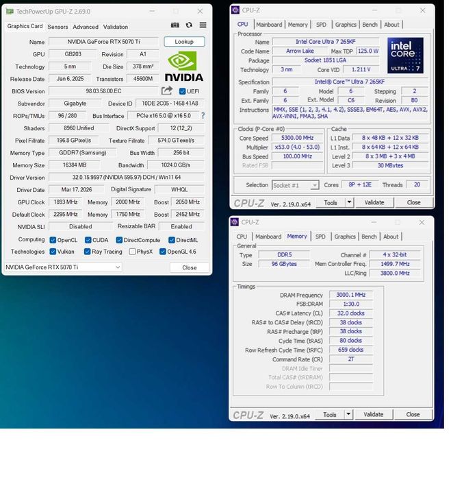451x480 pixels.
Task: Click the Driver Version field
Action: click(127, 177)
